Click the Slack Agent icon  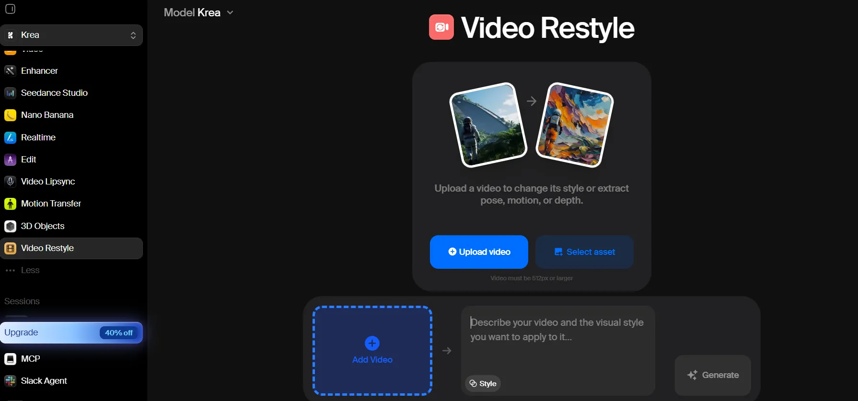click(10, 381)
